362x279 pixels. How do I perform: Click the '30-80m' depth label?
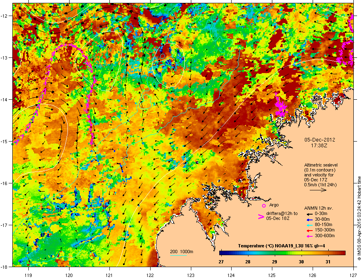(x=322, y=220)
